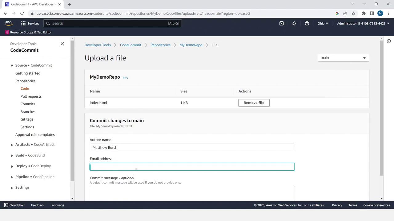
Task: Open Pull requests in the sidebar
Action: pyautogui.click(x=31, y=96)
